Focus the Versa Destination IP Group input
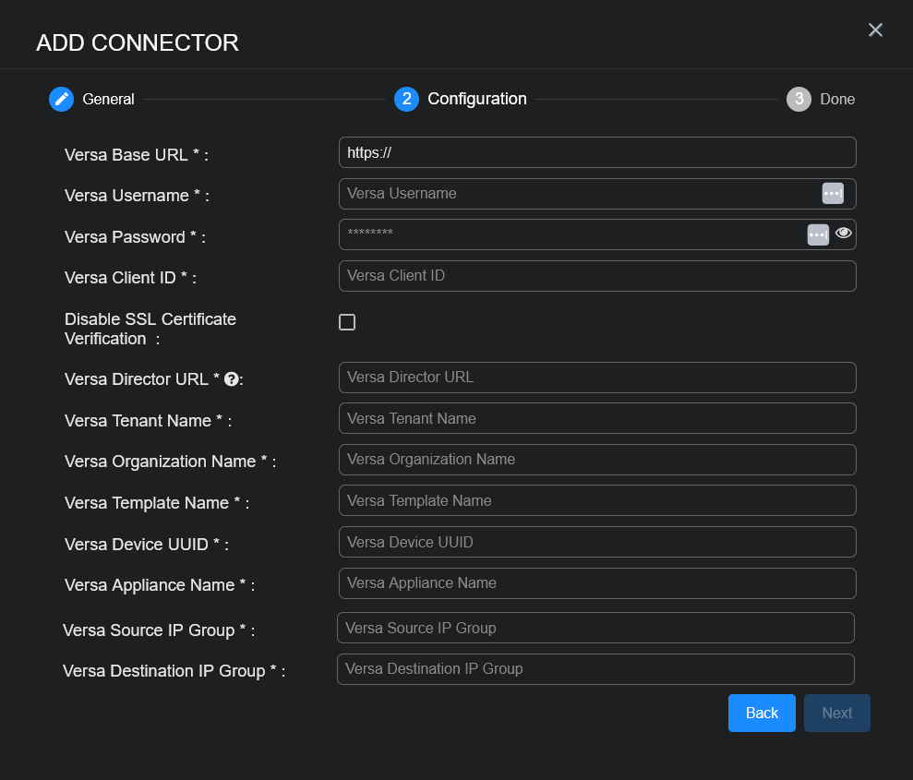The image size is (913, 780). tap(595, 669)
